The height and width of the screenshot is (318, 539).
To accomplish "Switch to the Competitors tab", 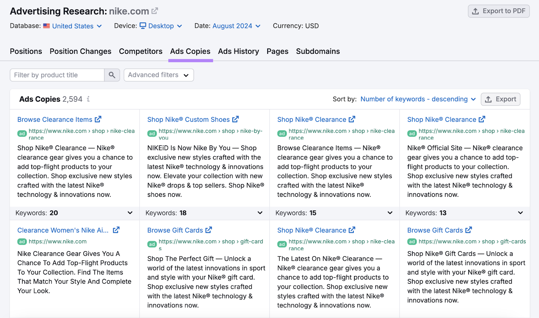I will pos(140,51).
